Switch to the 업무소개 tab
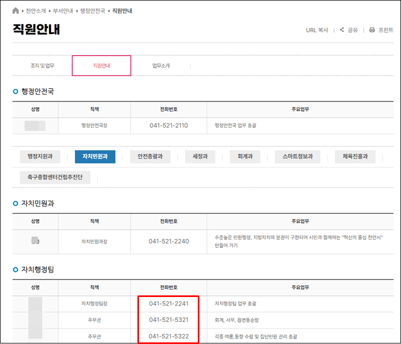 pos(161,66)
